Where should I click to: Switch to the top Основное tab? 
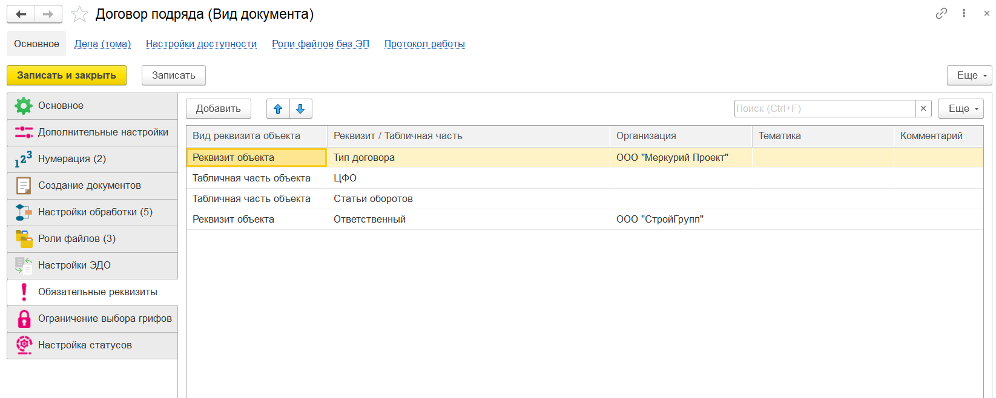point(36,44)
